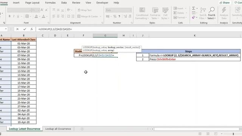Decrease the font size
The image size is (242, 136).
click(x=47, y=10)
